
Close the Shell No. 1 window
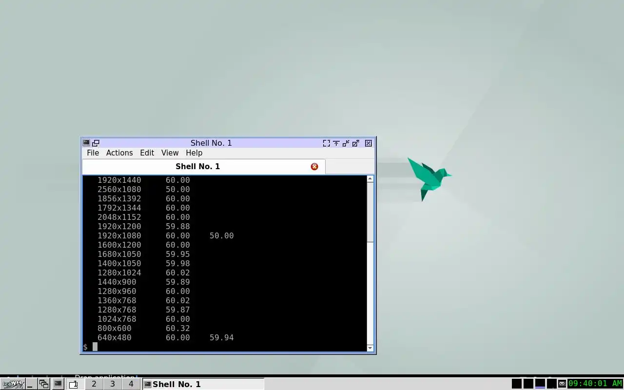click(x=369, y=143)
